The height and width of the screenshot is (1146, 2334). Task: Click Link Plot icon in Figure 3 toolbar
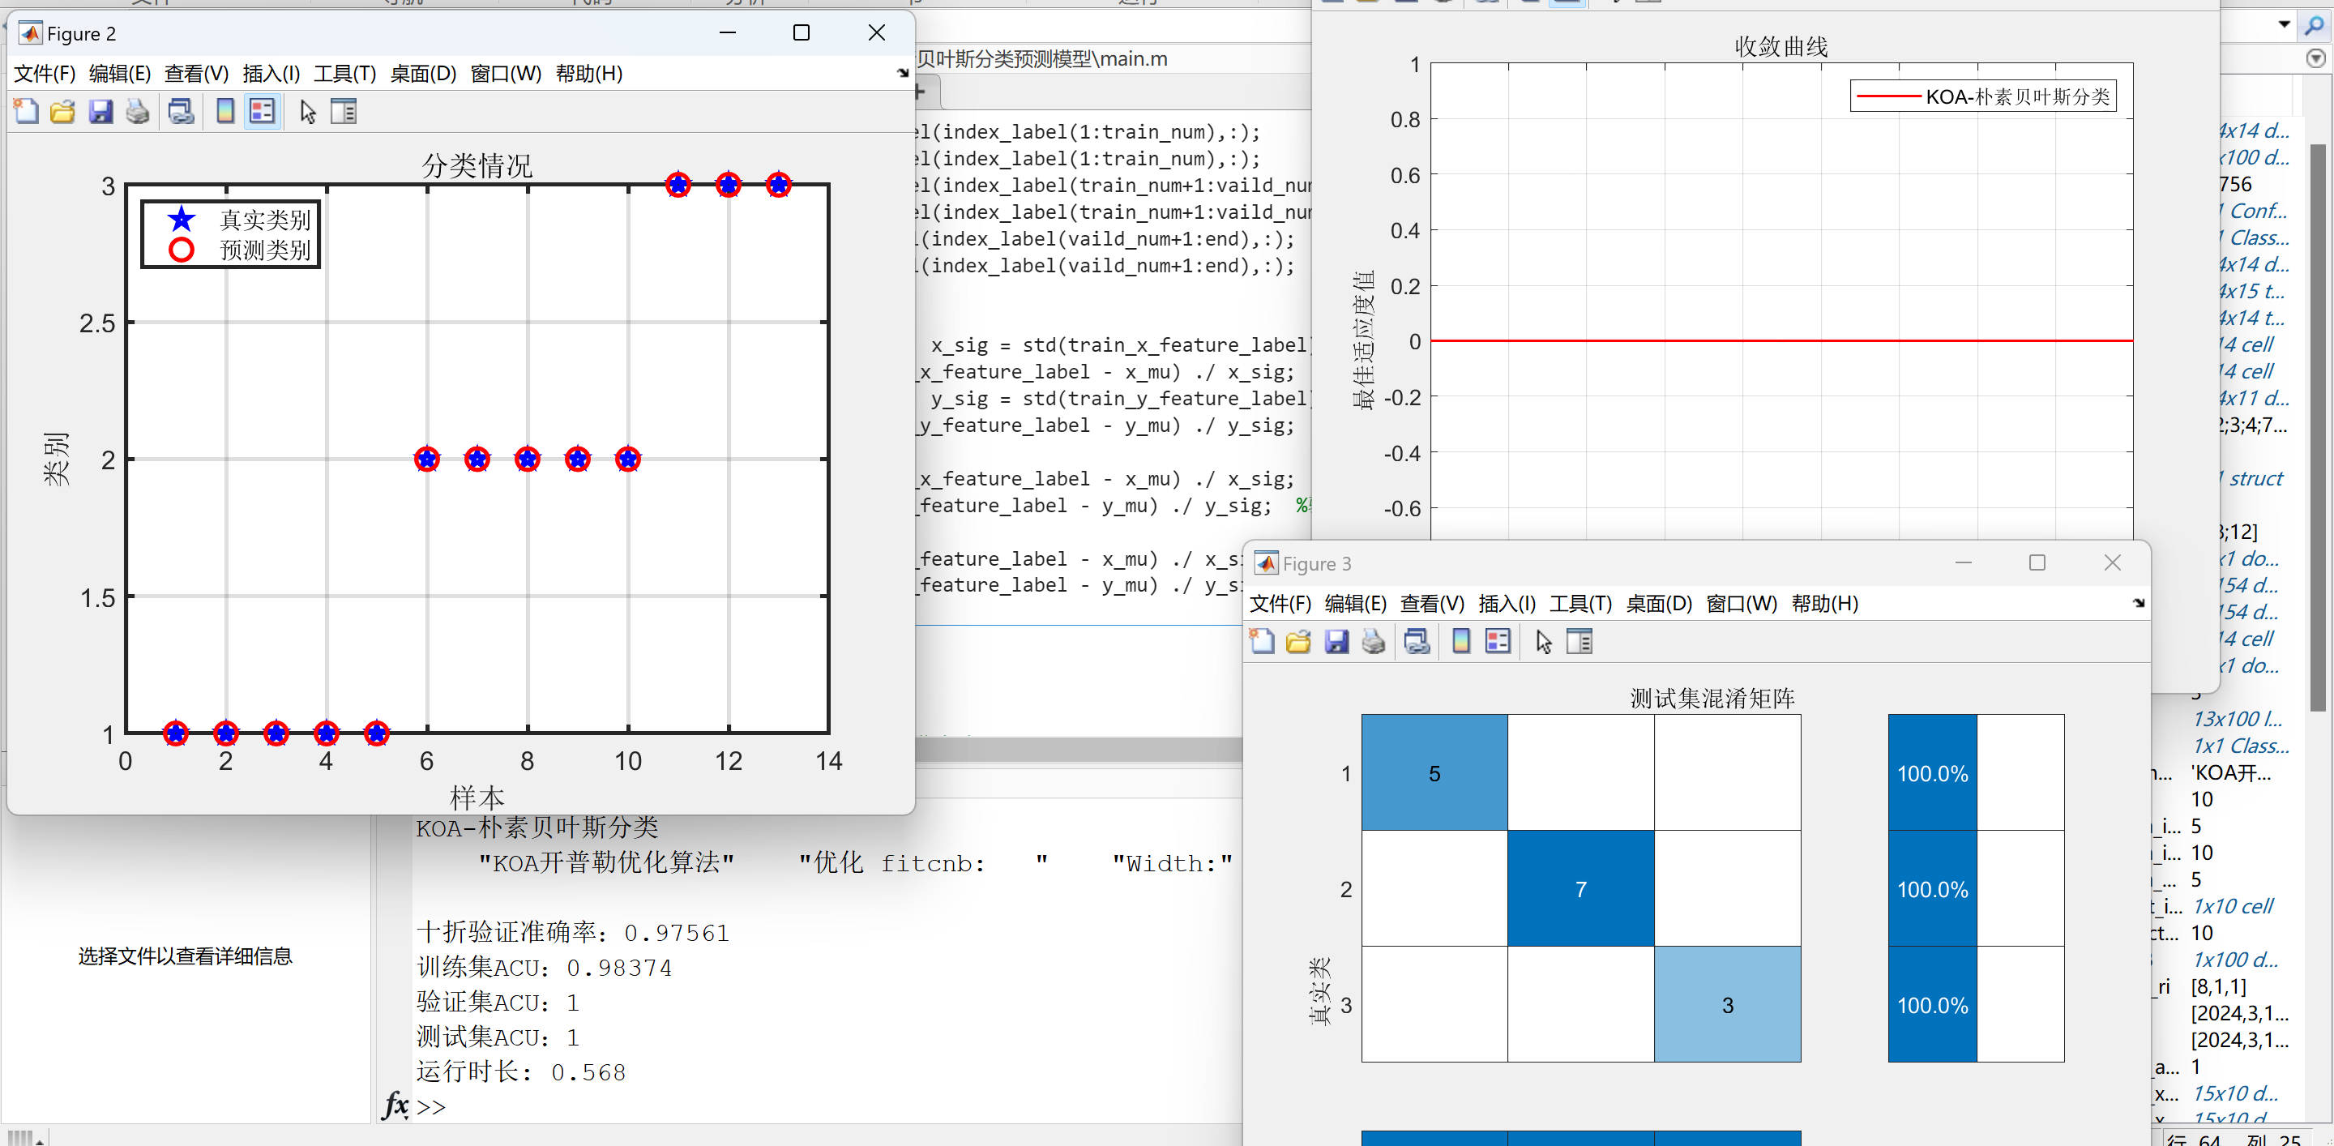coord(1417,641)
